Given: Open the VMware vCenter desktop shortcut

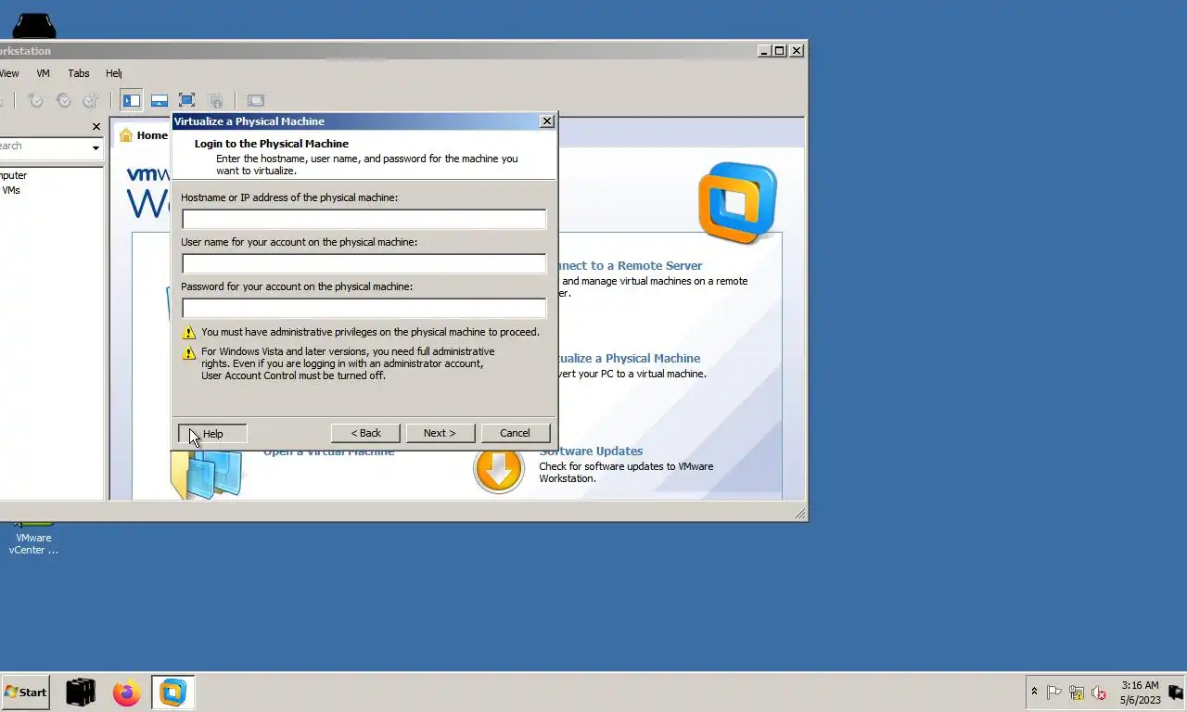Looking at the screenshot, I should click(x=33, y=540).
